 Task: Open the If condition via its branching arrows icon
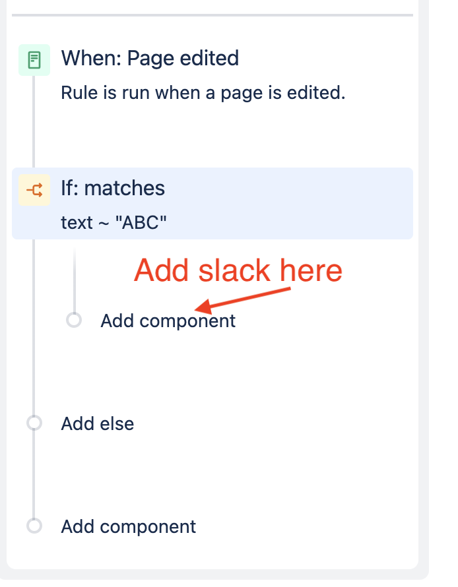pyautogui.click(x=34, y=189)
